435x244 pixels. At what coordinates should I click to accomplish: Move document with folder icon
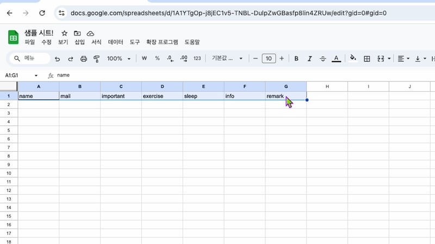pos(77,34)
